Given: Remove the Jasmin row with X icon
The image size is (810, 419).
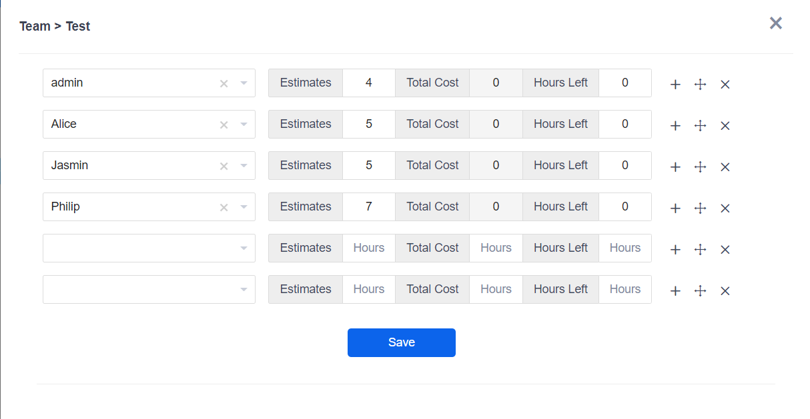Looking at the screenshot, I should (x=725, y=167).
